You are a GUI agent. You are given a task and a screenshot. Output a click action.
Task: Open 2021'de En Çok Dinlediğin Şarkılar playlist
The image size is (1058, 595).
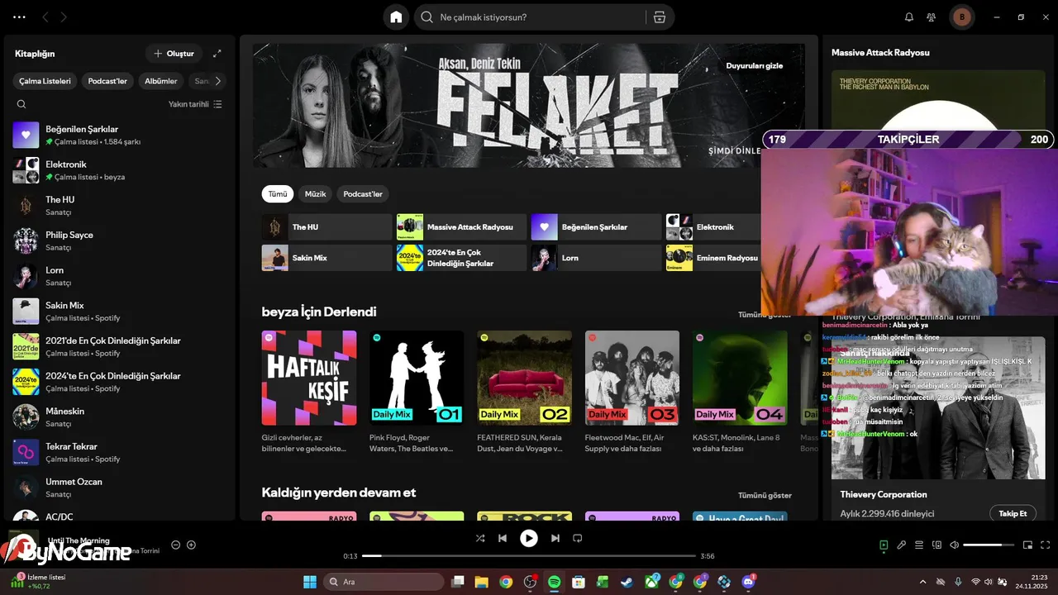[120, 346]
